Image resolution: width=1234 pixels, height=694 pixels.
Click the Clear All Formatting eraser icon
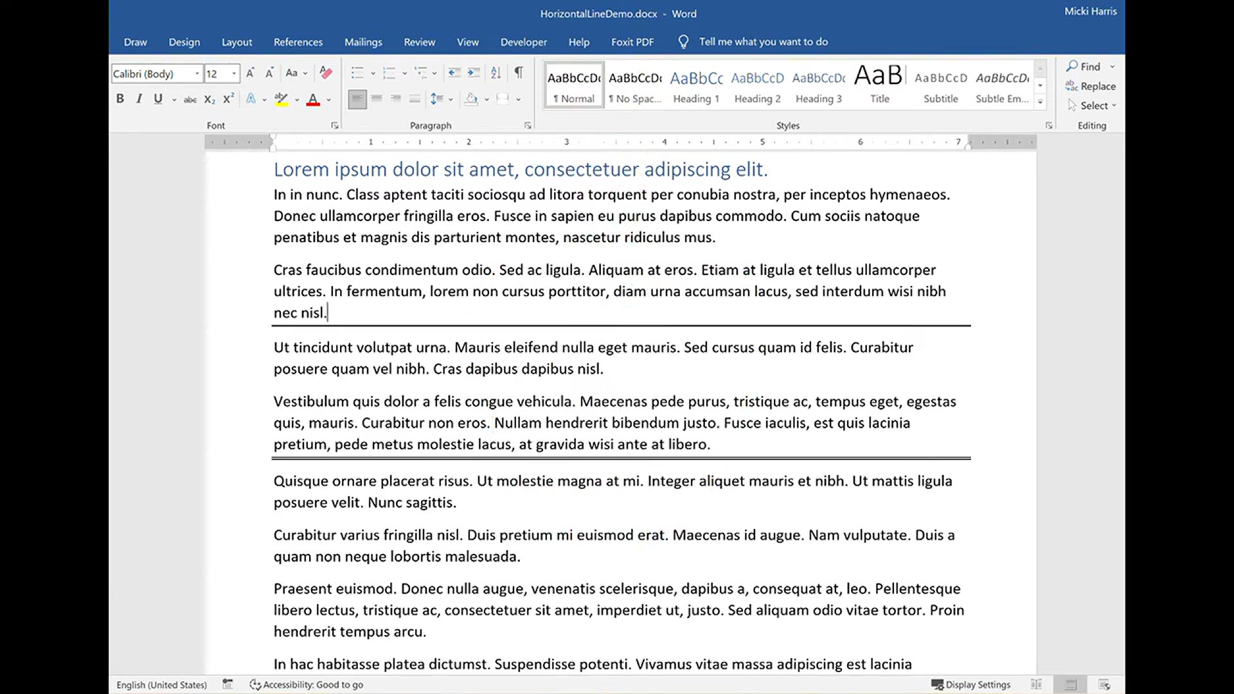pyautogui.click(x=326, y=73)
